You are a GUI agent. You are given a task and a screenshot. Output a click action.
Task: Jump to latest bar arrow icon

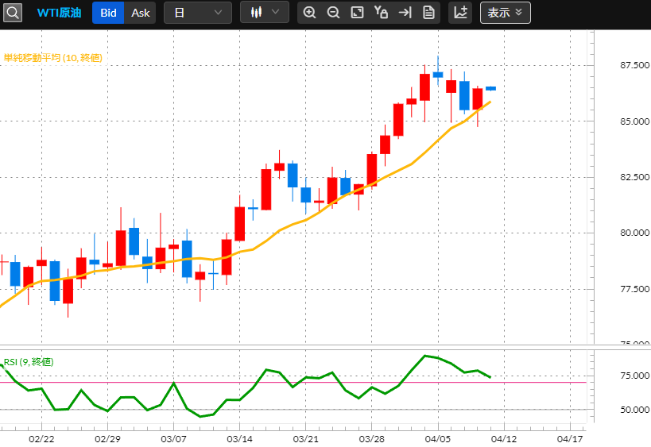(405, 13)
